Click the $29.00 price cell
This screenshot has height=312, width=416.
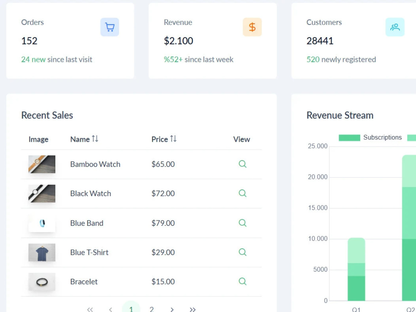(163, 253)
